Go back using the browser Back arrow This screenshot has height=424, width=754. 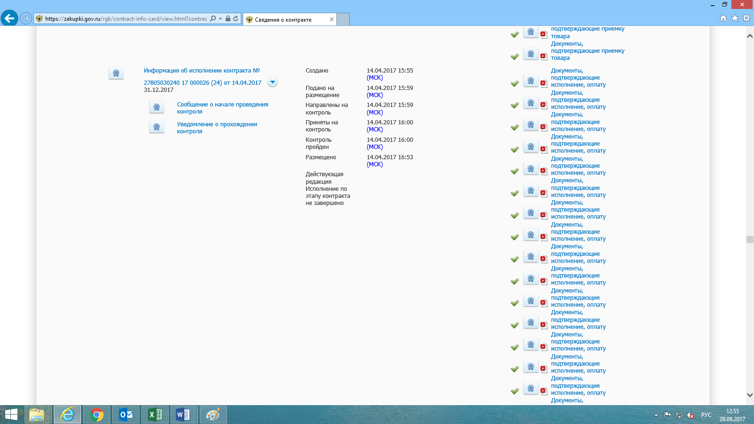click(9, 18)
